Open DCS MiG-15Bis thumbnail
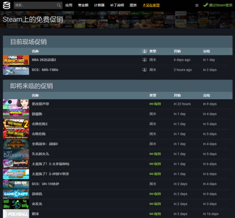This screenshot has width=235, height=218. [16, 70]
